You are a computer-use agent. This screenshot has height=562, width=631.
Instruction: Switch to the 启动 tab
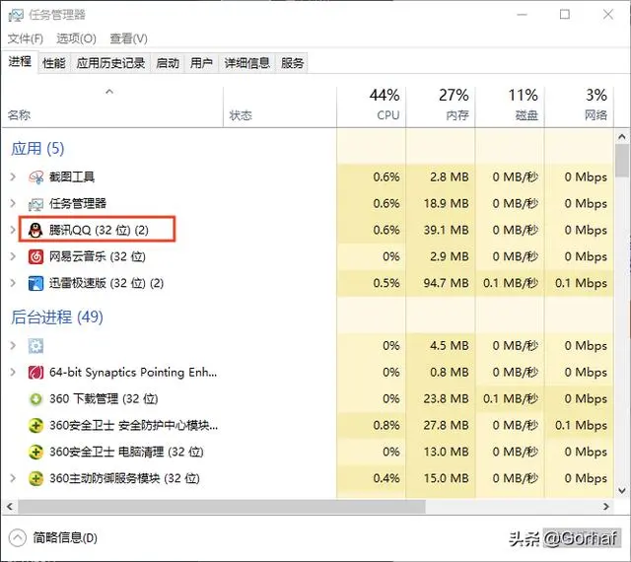point(168,63)
